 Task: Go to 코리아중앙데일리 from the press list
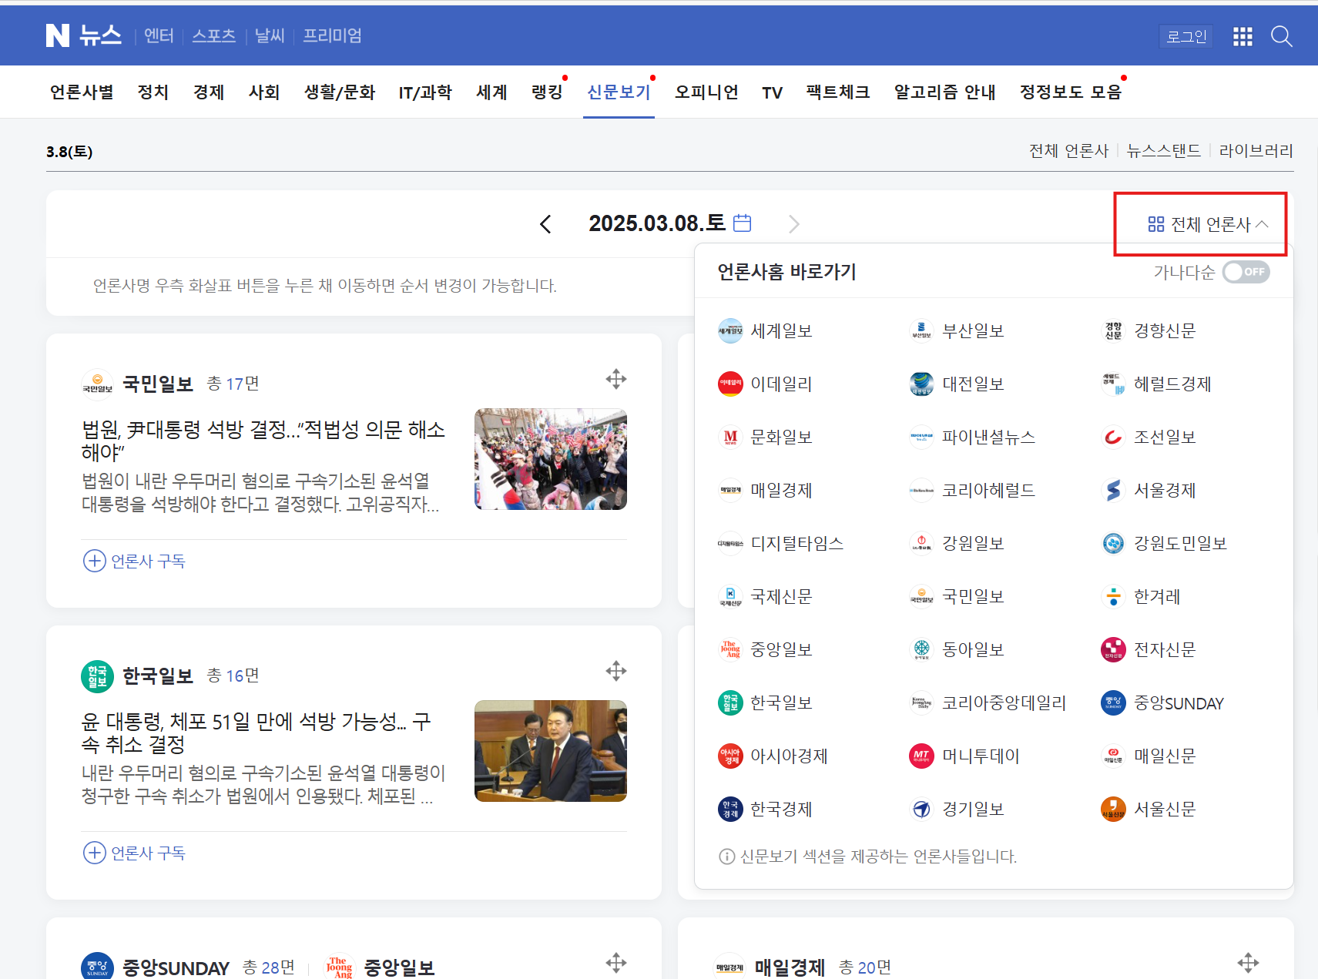pos(988,703)
